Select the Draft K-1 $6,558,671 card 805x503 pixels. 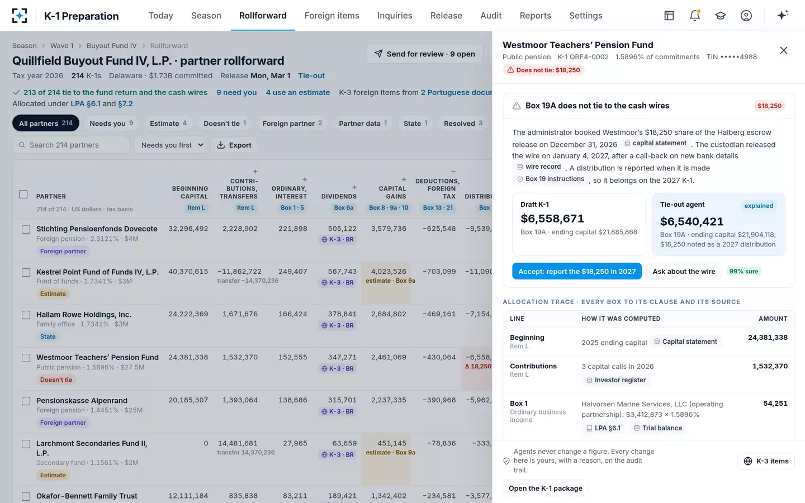(x=579, y=224)
